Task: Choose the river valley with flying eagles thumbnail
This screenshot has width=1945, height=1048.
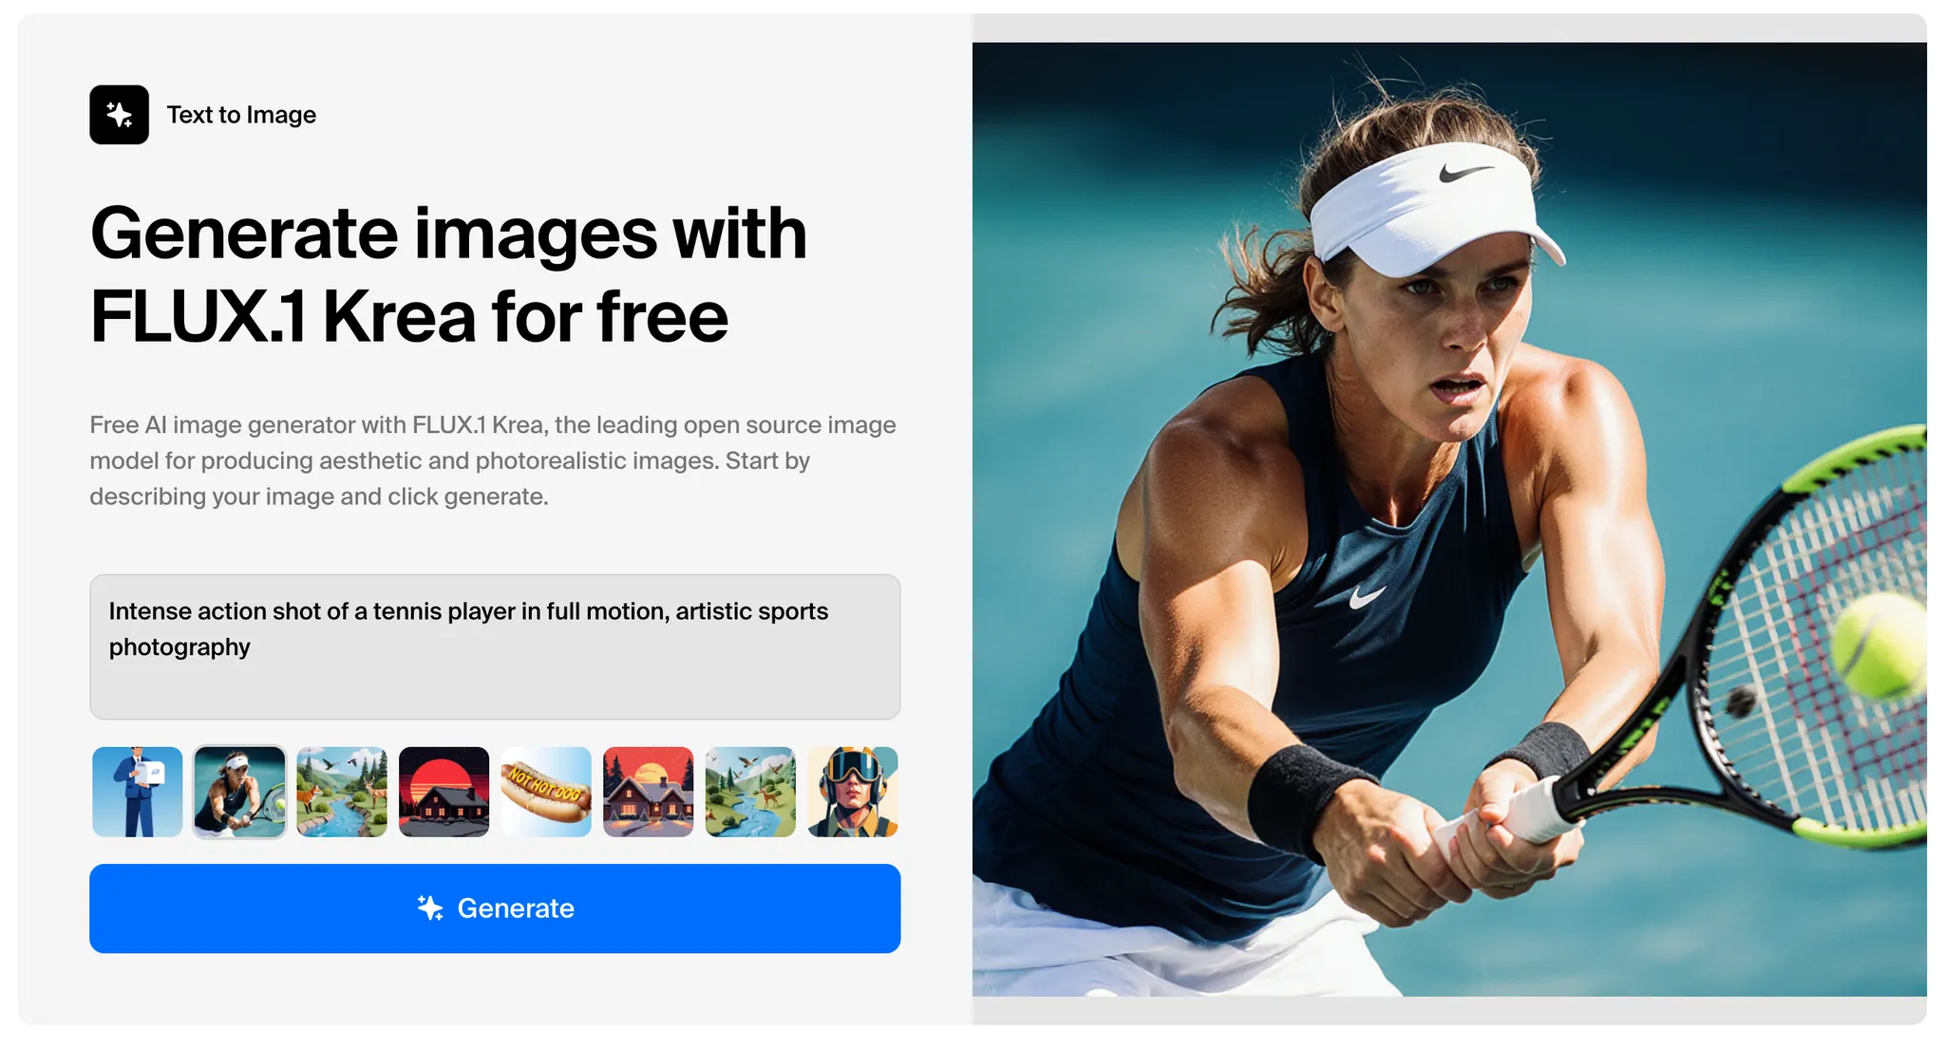Action: tap(750, 792)
